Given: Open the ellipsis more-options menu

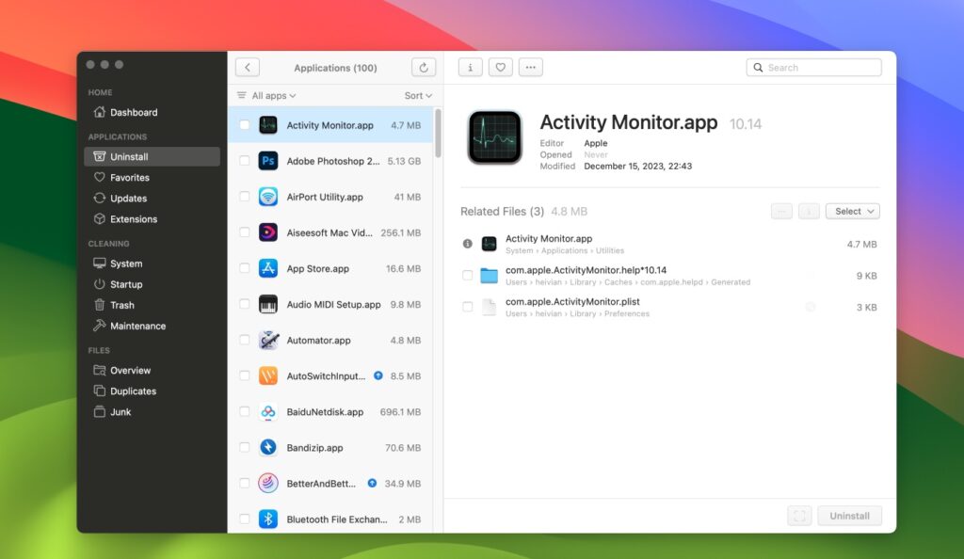Looking at the screenshot, I should (530, 67).
